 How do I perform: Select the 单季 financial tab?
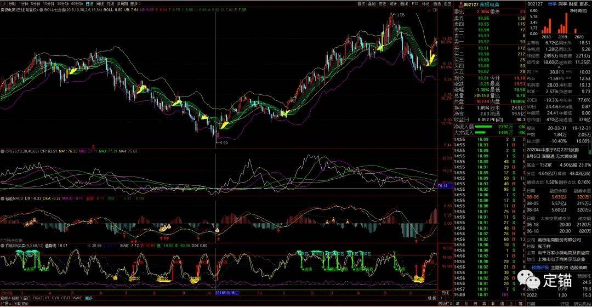click(x=553, y=4)
